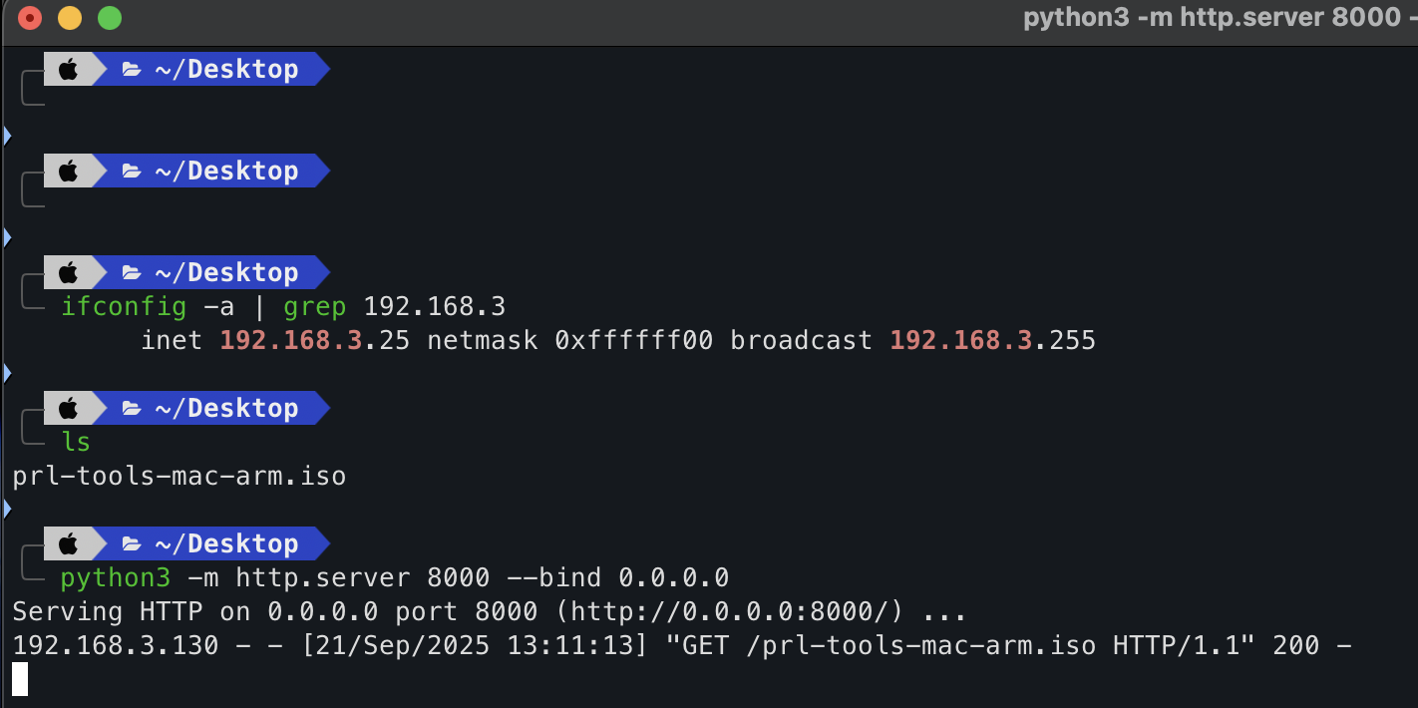The height and width of the screenshot is (708, 1418).
Task: Minimize the terminal with the yellow button
Action: [70, 18]
